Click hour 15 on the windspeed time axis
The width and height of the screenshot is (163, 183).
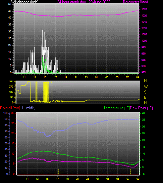coord(45,77)
